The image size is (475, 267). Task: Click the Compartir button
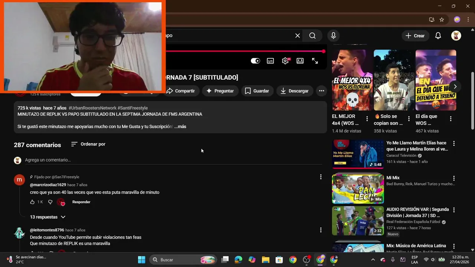click(x=181, y=91)
